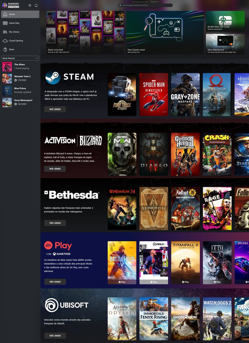Select Store in the sidebar menu

[x=20, y=49]
